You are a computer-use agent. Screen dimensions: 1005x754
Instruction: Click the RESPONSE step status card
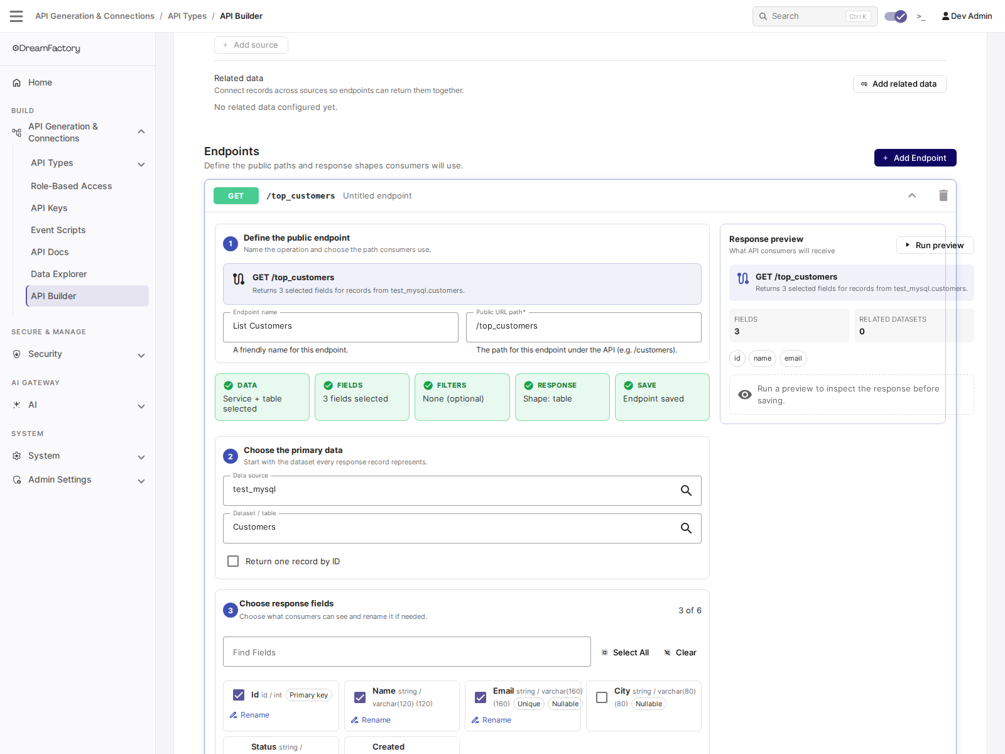(x=562, y=397)
